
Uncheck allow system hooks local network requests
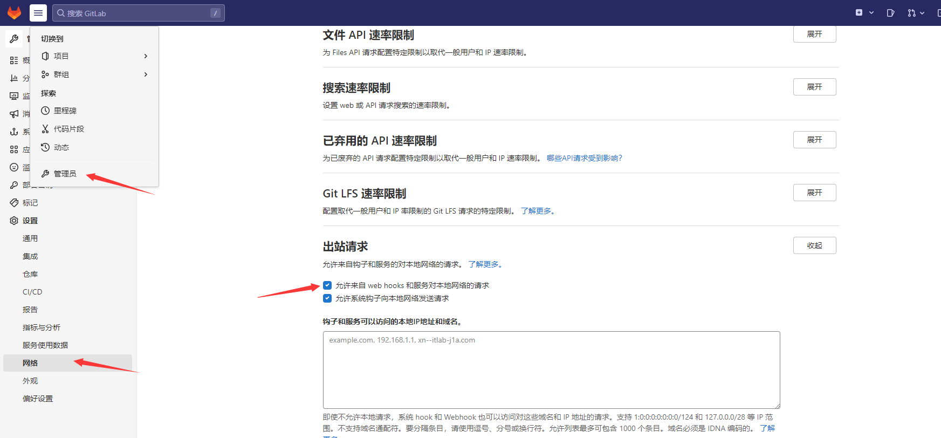(327, 298)
